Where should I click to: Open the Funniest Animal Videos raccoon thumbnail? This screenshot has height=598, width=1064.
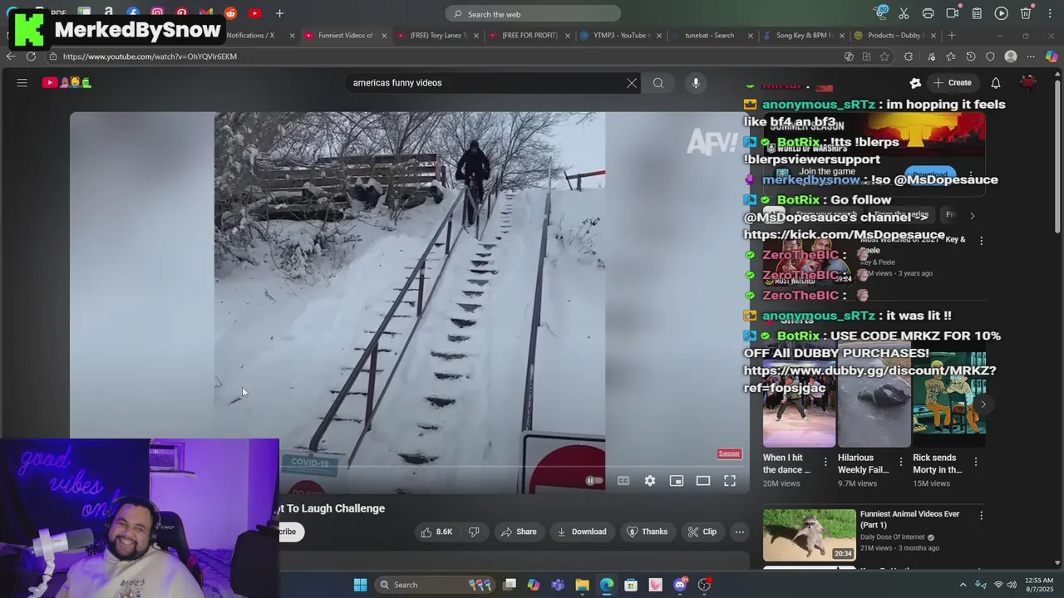(x=809, y=535)
